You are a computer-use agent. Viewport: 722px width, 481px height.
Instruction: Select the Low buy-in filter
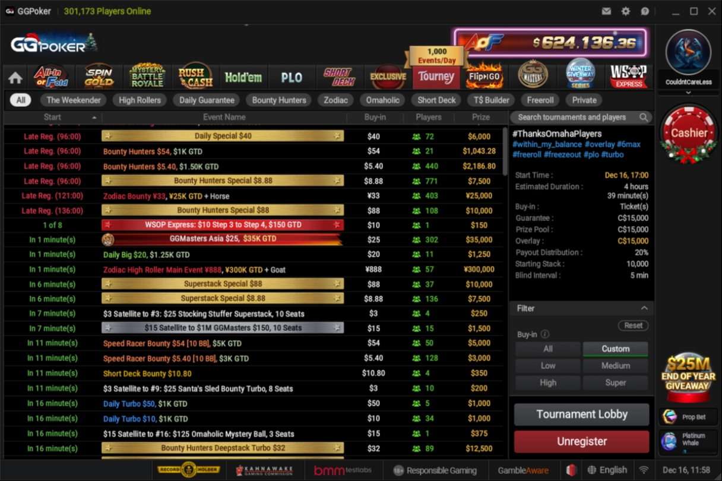pos(548,366)
